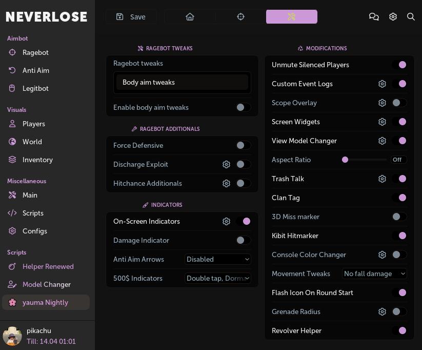Disable the Clan Tag toggle

pyautogui.click(x=399, y=198)
